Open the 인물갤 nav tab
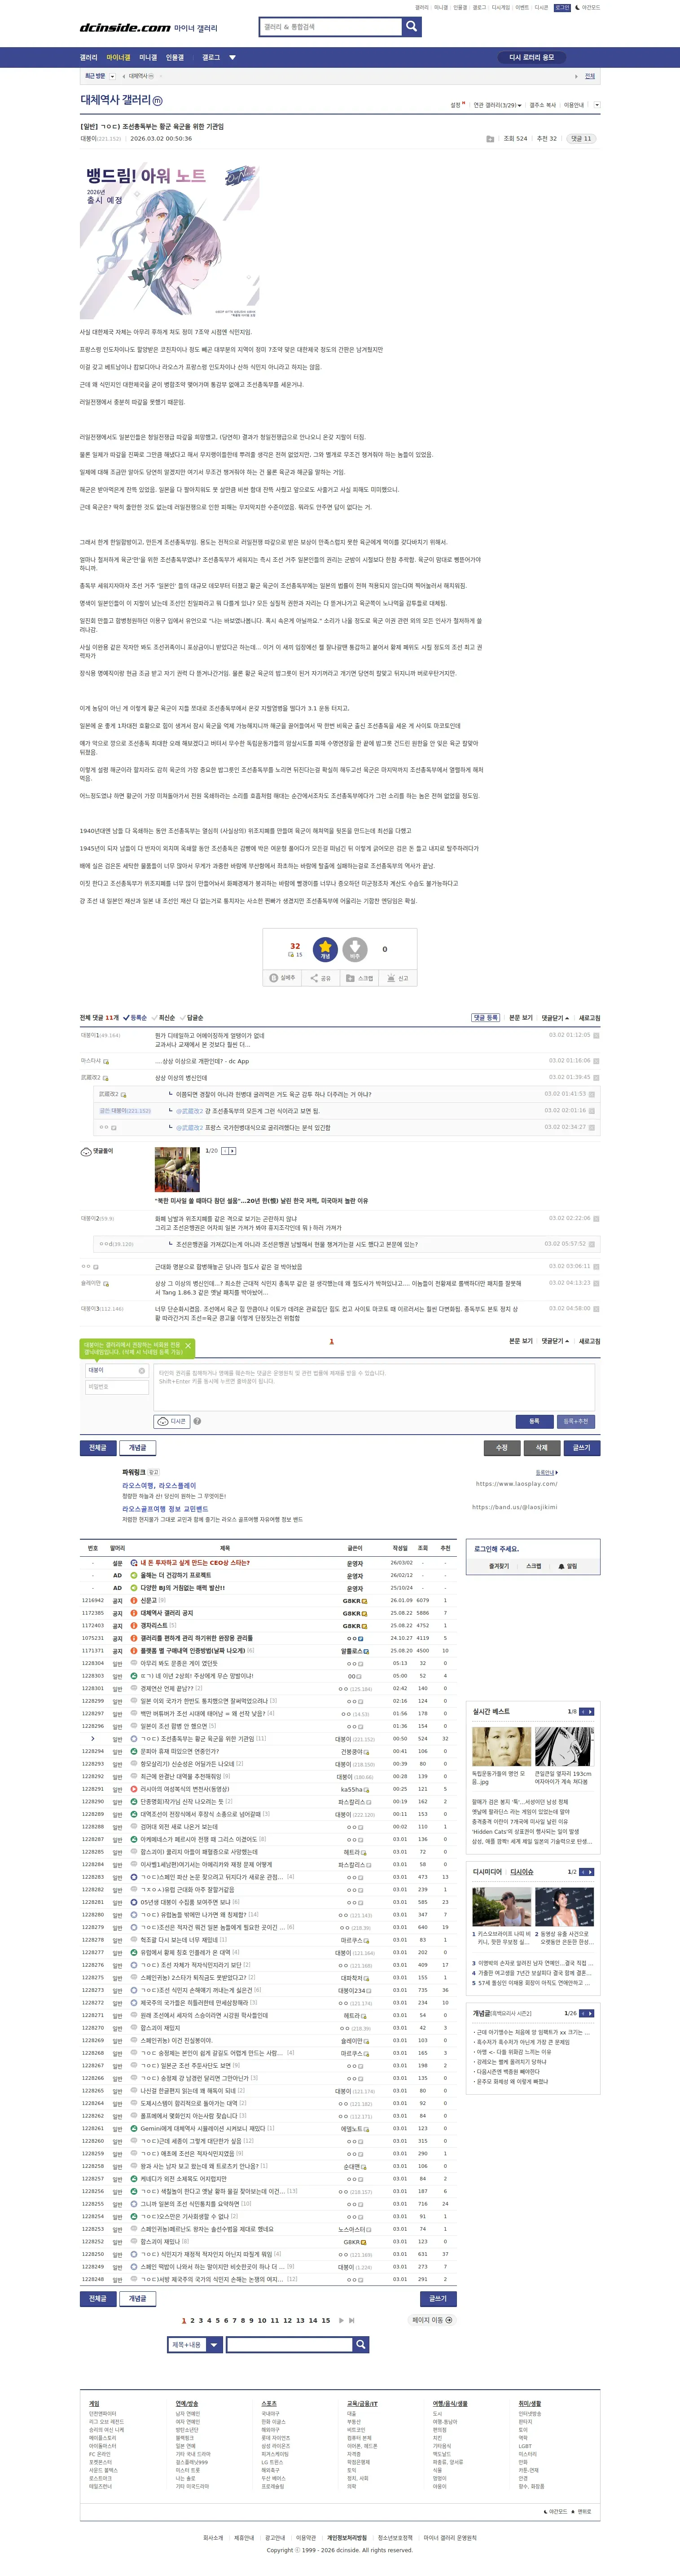 click(175, 58)
